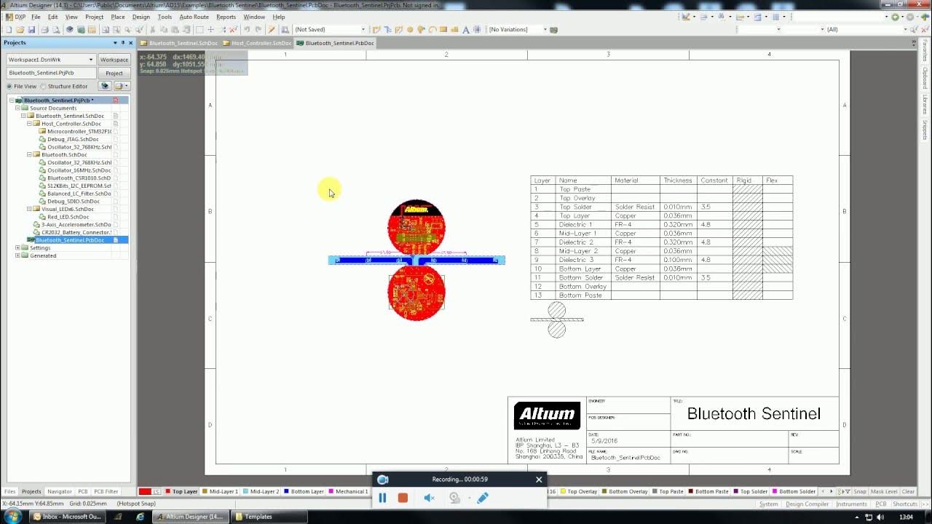Open the File menu
932x524 pixels.
[36, 17]
